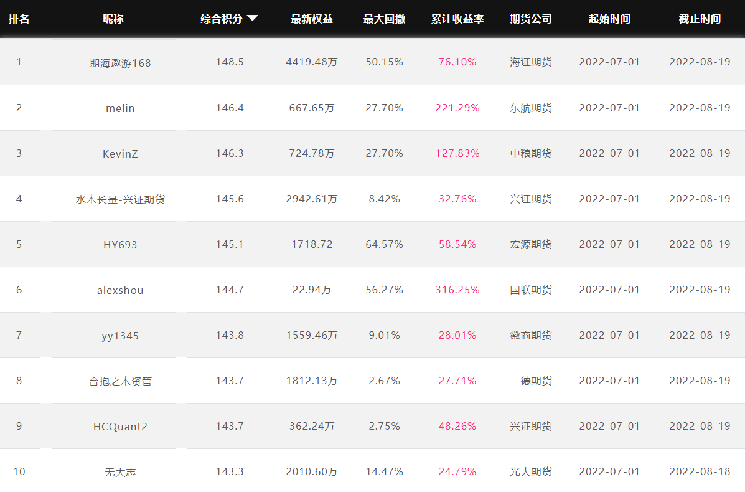The image size is (745, 492).
Task: Click the 最新权益 column header
Action: [312, 19]
